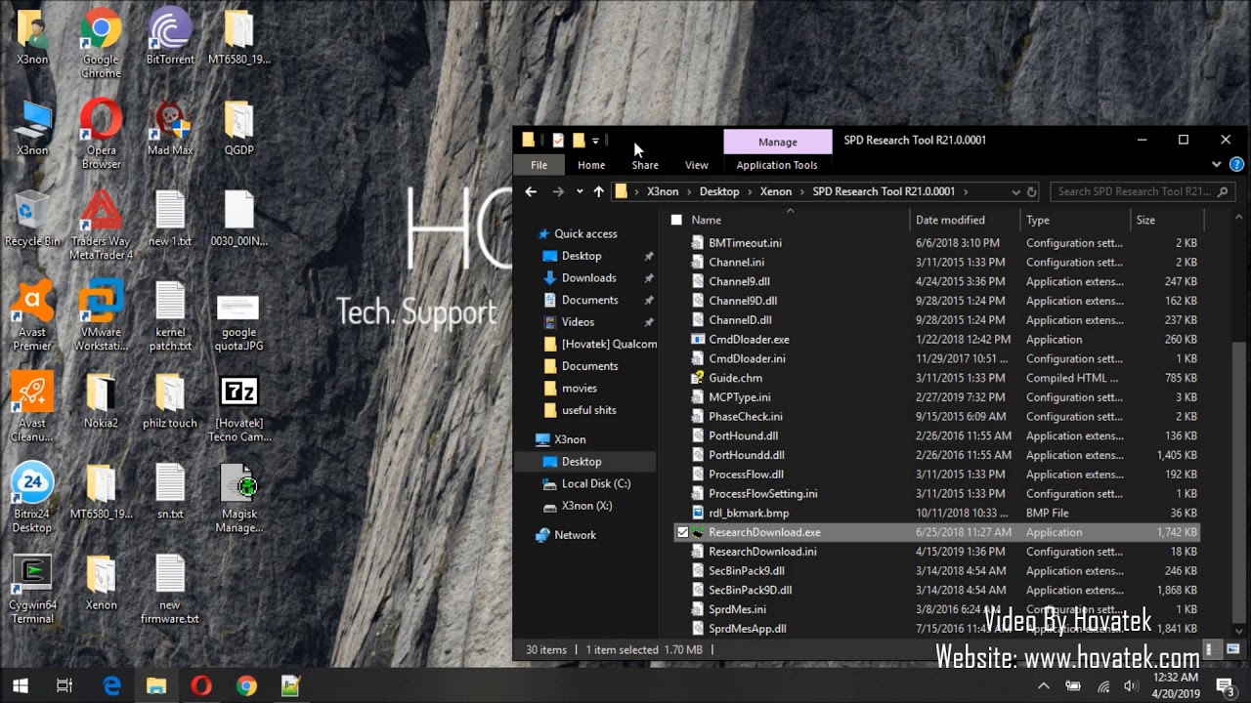This screenshot has height=703, width=1251.
Task: Select the Xenon folder on desktop
Action: point(101,582)
